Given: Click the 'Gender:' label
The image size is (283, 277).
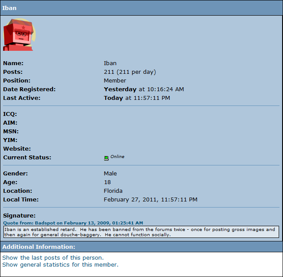Looking at the screenshot, I should 16,174.
